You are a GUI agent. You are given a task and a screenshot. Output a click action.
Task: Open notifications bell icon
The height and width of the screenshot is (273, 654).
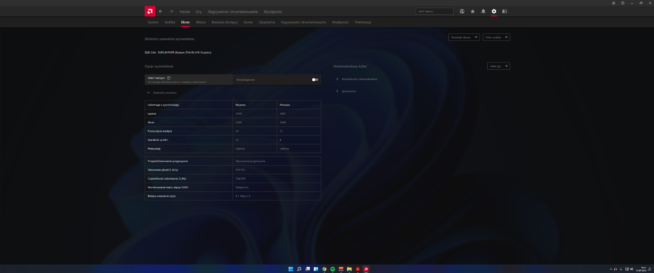tap(483, 11)
